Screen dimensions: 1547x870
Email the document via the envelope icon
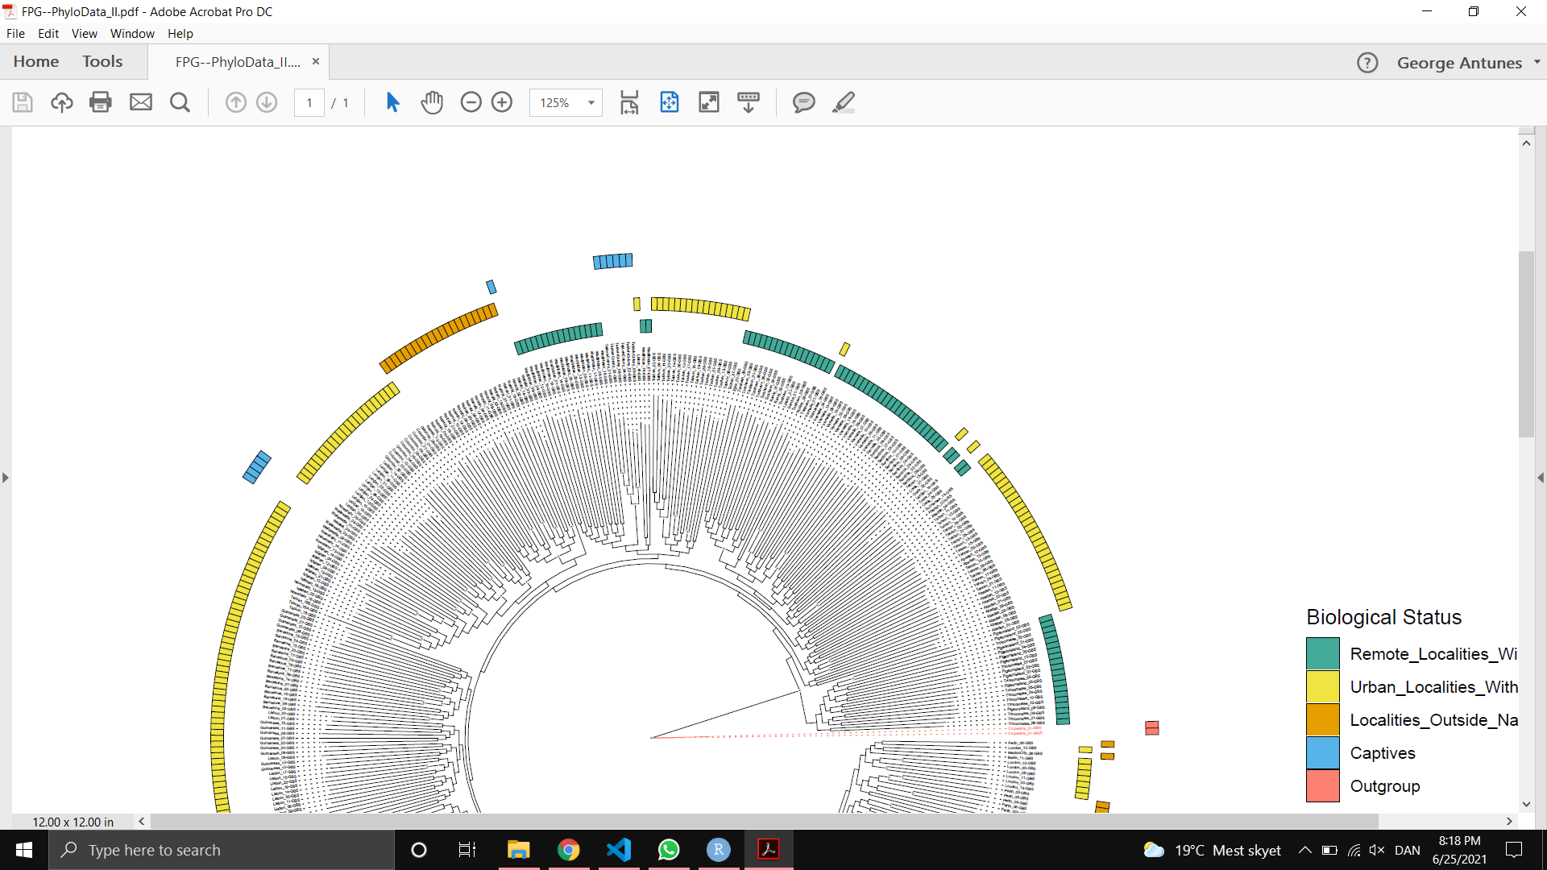(x=141, y=102)
